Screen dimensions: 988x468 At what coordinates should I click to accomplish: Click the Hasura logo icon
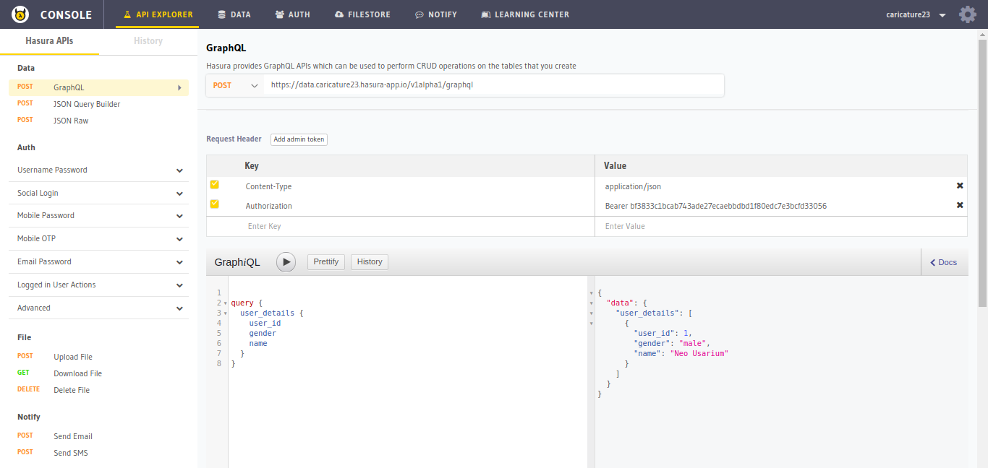[x=20, y=14]
